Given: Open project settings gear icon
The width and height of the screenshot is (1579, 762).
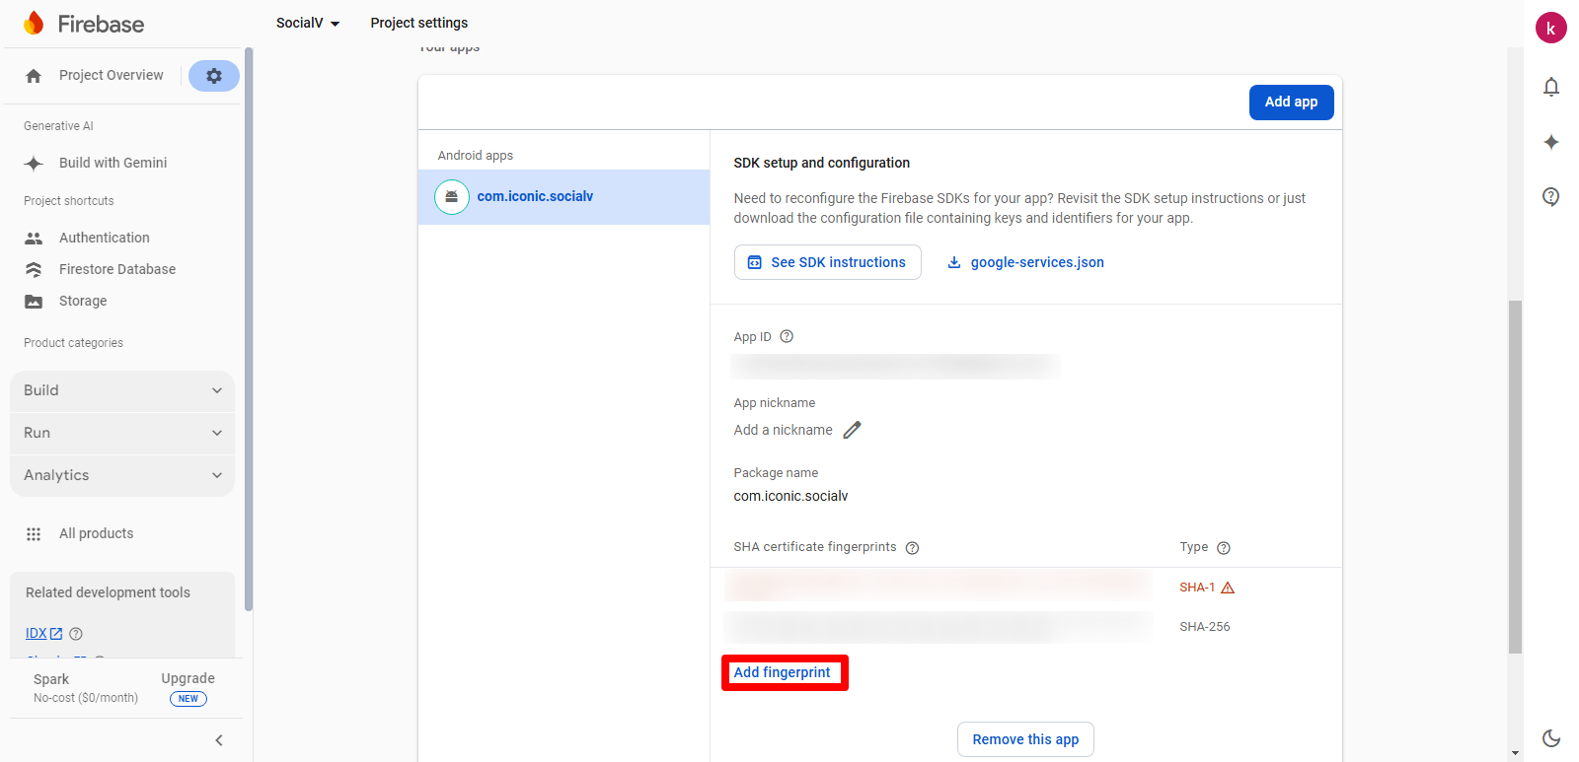Looking at the screenshot, I should pyautogui.click(x=214, y=76).
